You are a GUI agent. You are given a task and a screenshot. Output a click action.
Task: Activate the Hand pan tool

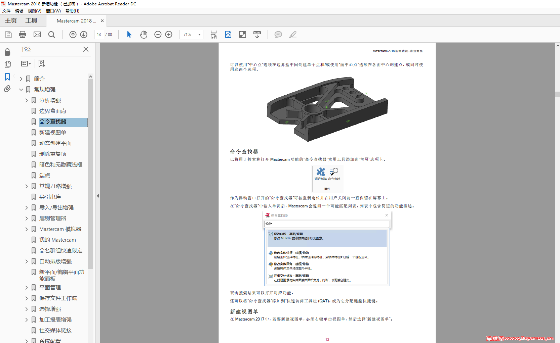(x=144, y=35)
